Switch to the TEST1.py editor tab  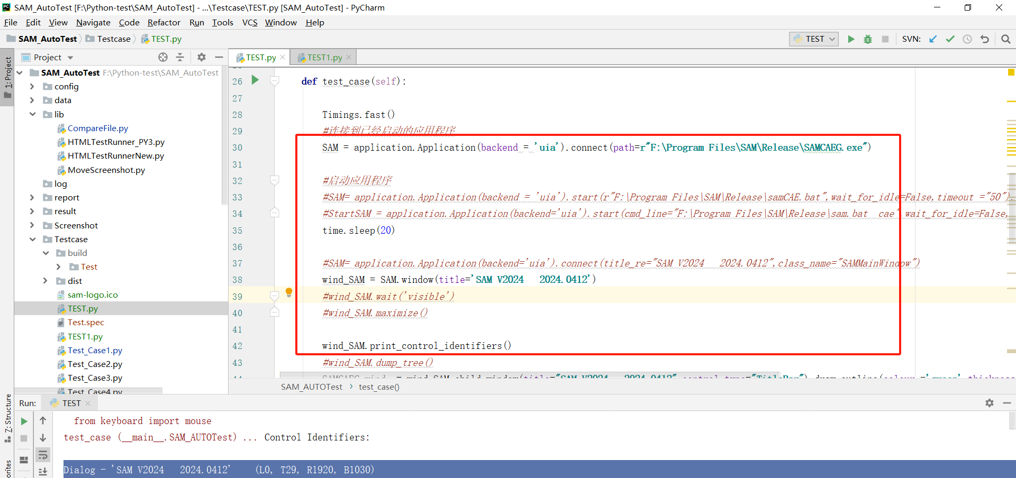point(324,57)
